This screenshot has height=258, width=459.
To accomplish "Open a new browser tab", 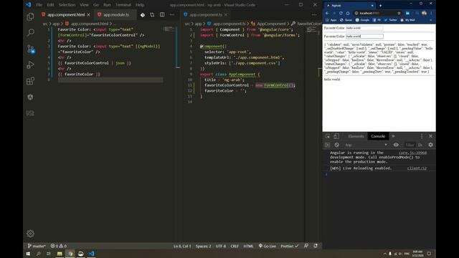I will [381, 5].
